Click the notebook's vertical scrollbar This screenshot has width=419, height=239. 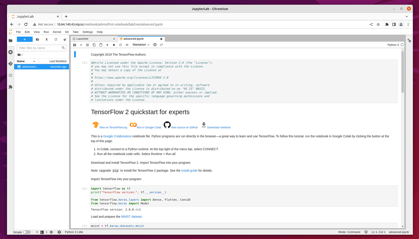click(403, 73)
